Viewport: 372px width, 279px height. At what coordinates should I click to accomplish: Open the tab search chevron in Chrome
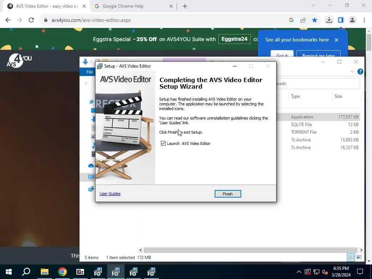(314, 5)
